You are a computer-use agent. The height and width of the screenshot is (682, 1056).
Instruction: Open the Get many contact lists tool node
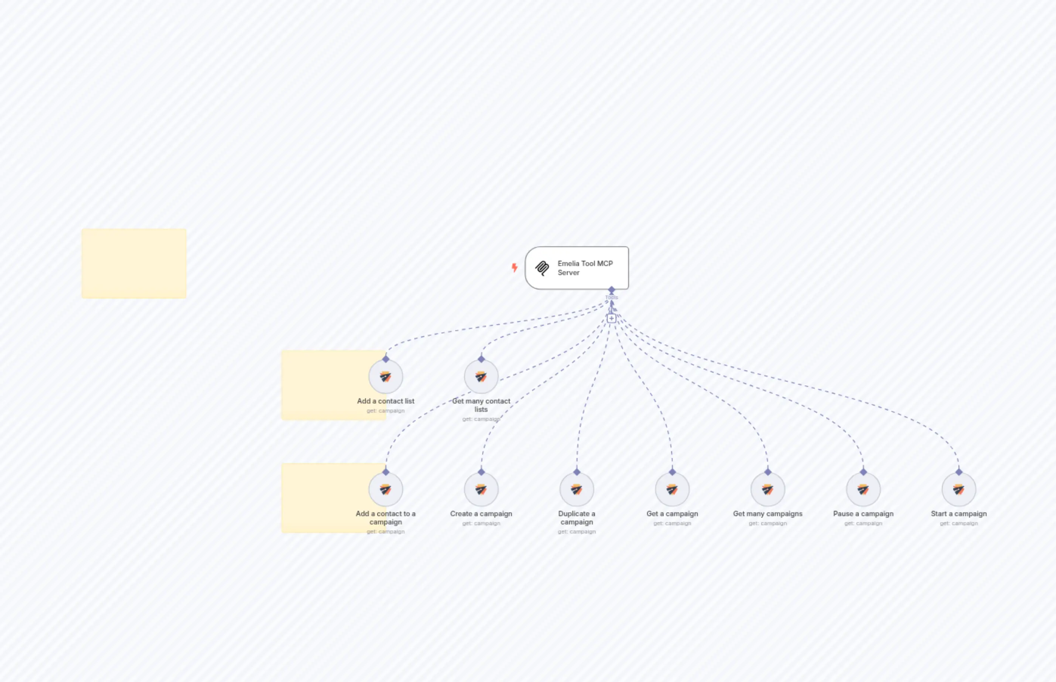(x=482, y=377)
